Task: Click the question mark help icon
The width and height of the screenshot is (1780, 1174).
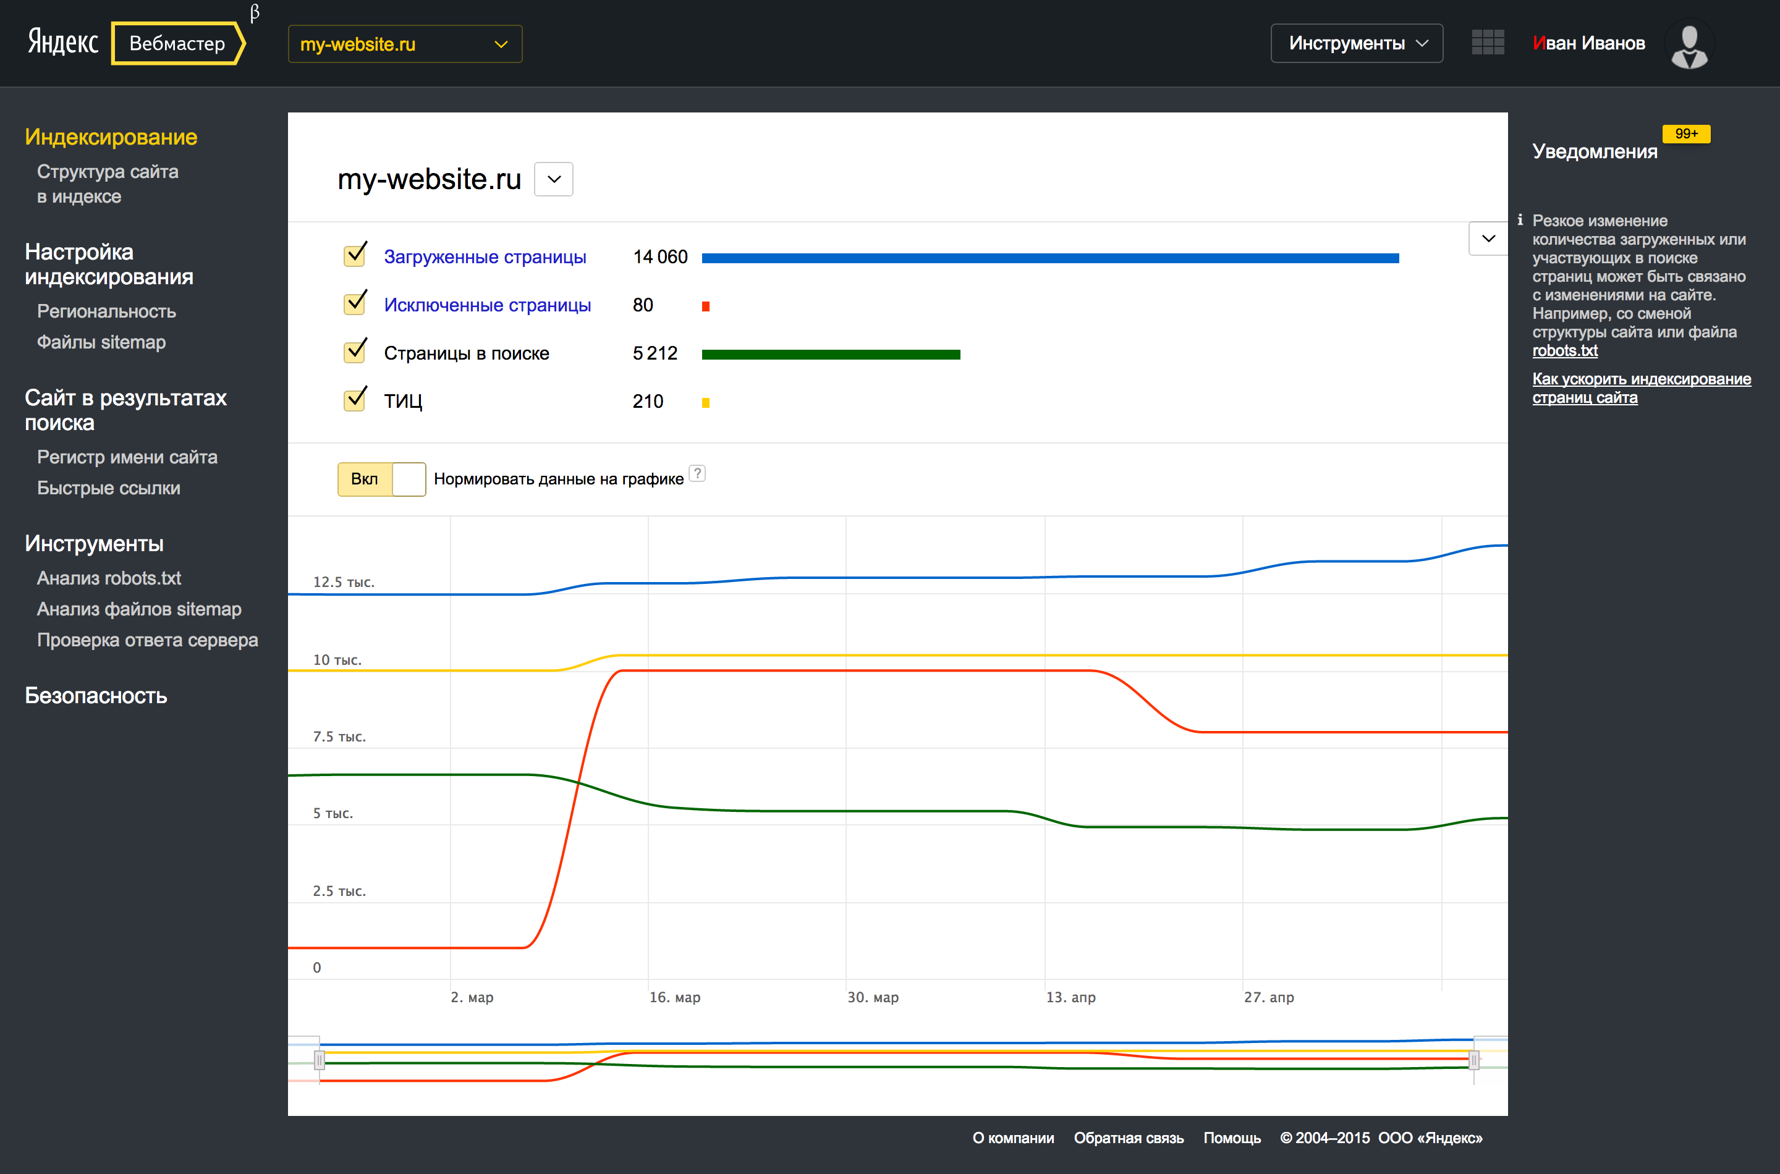Action: pos(697,473)
